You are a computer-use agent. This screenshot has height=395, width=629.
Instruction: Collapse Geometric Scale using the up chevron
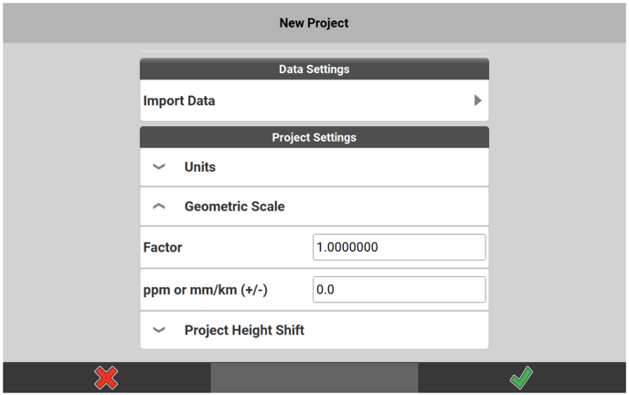(159, 207)
